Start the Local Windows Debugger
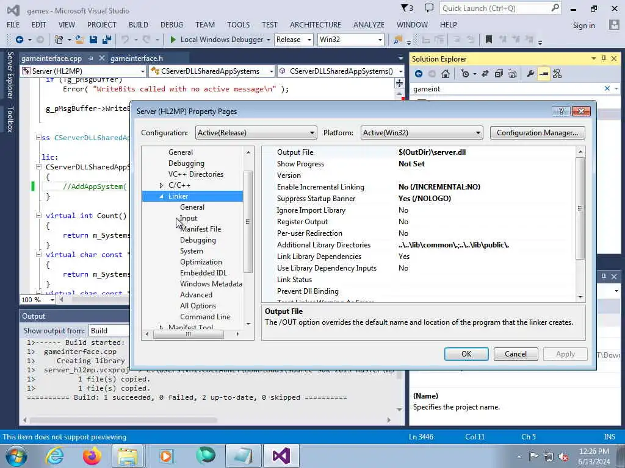 point(217,40)
